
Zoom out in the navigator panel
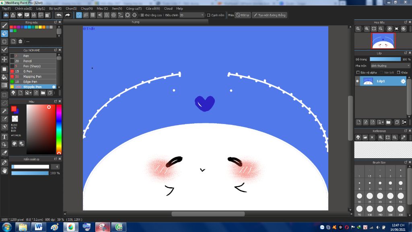[x=381, y=29]
